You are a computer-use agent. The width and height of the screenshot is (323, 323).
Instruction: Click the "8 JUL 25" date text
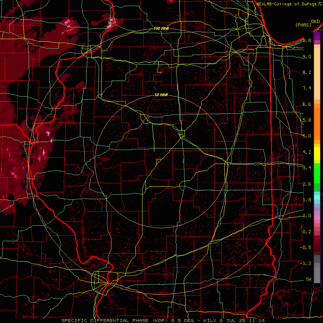pyautogui.click(x=233, y=320)
